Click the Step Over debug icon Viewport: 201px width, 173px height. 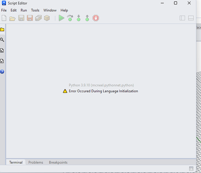(x=70, y=18)
